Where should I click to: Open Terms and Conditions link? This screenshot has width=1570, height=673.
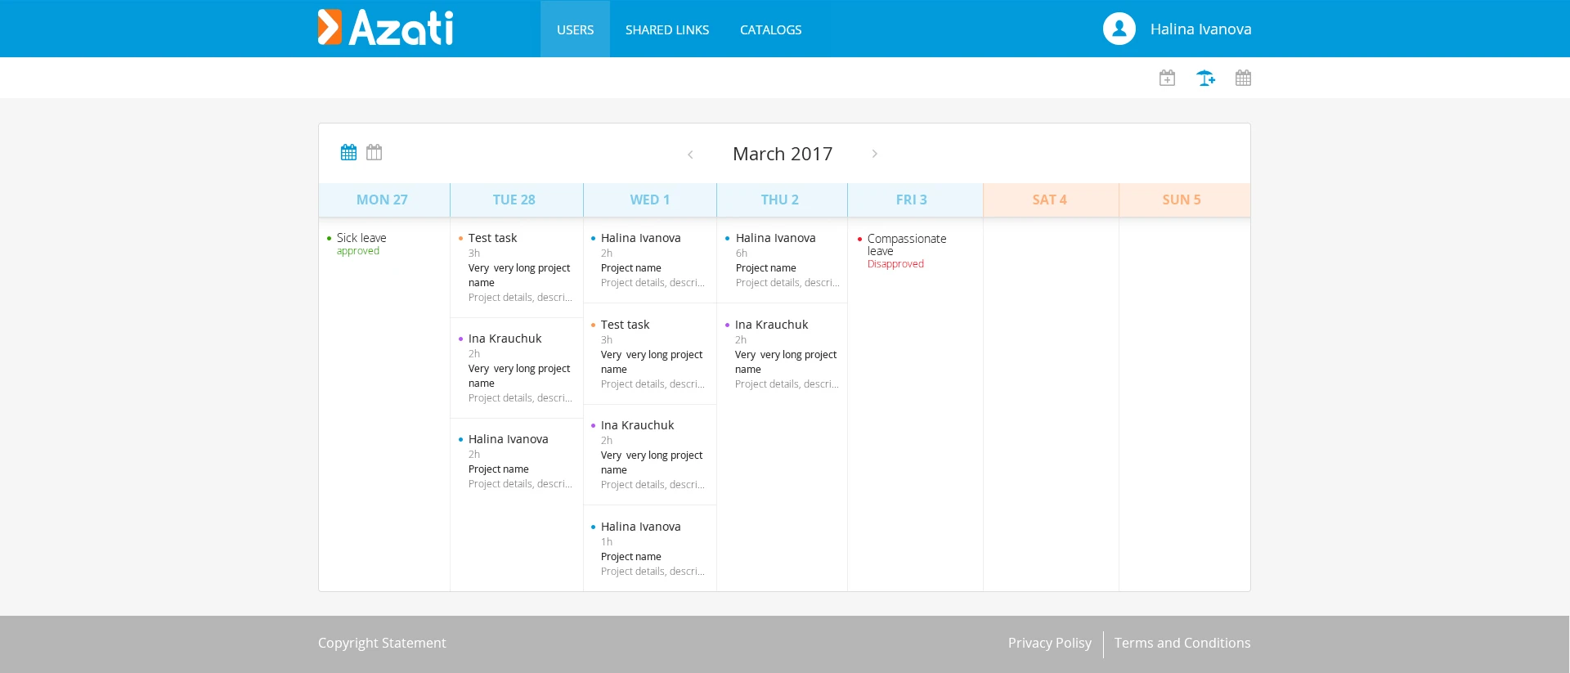tap(1182, 643)
